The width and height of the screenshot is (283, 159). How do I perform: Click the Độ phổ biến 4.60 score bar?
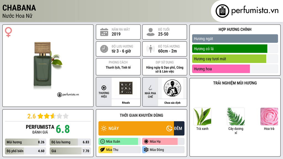26,151
